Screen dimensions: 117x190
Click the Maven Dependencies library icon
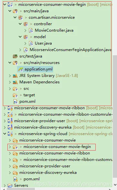[x=15, y=82]
